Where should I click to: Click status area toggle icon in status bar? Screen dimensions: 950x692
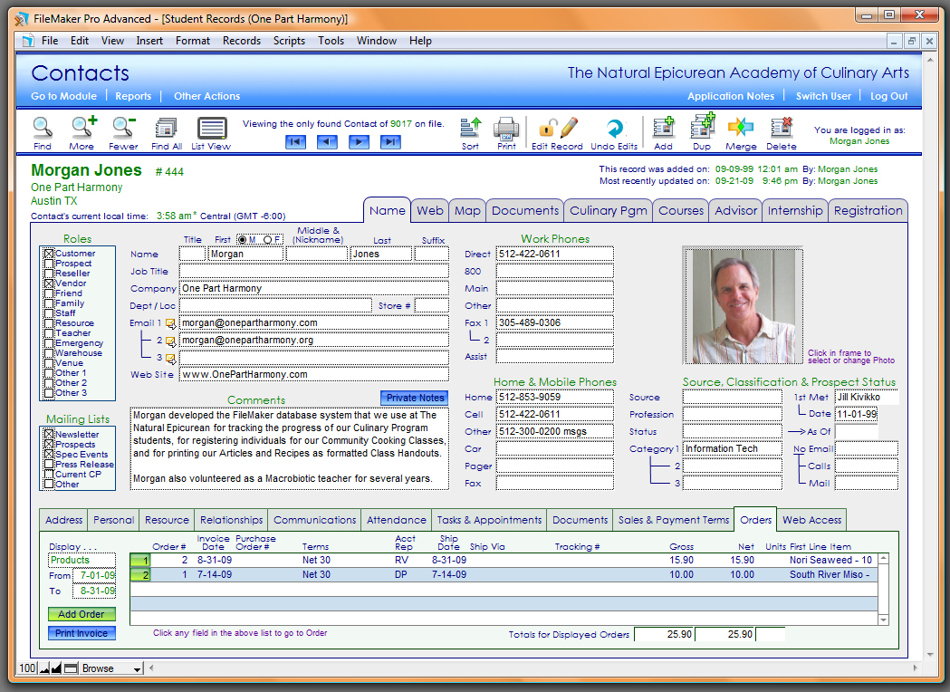[71, 668]
